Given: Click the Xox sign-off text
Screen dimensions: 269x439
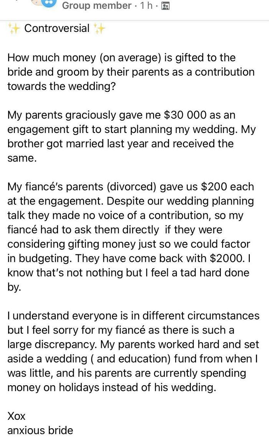Looking at the screenshot, I should [x=16, y=416].
